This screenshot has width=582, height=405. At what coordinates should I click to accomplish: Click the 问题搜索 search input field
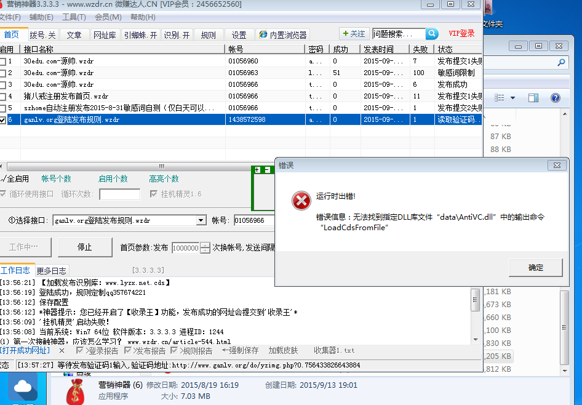coord(398,34)
